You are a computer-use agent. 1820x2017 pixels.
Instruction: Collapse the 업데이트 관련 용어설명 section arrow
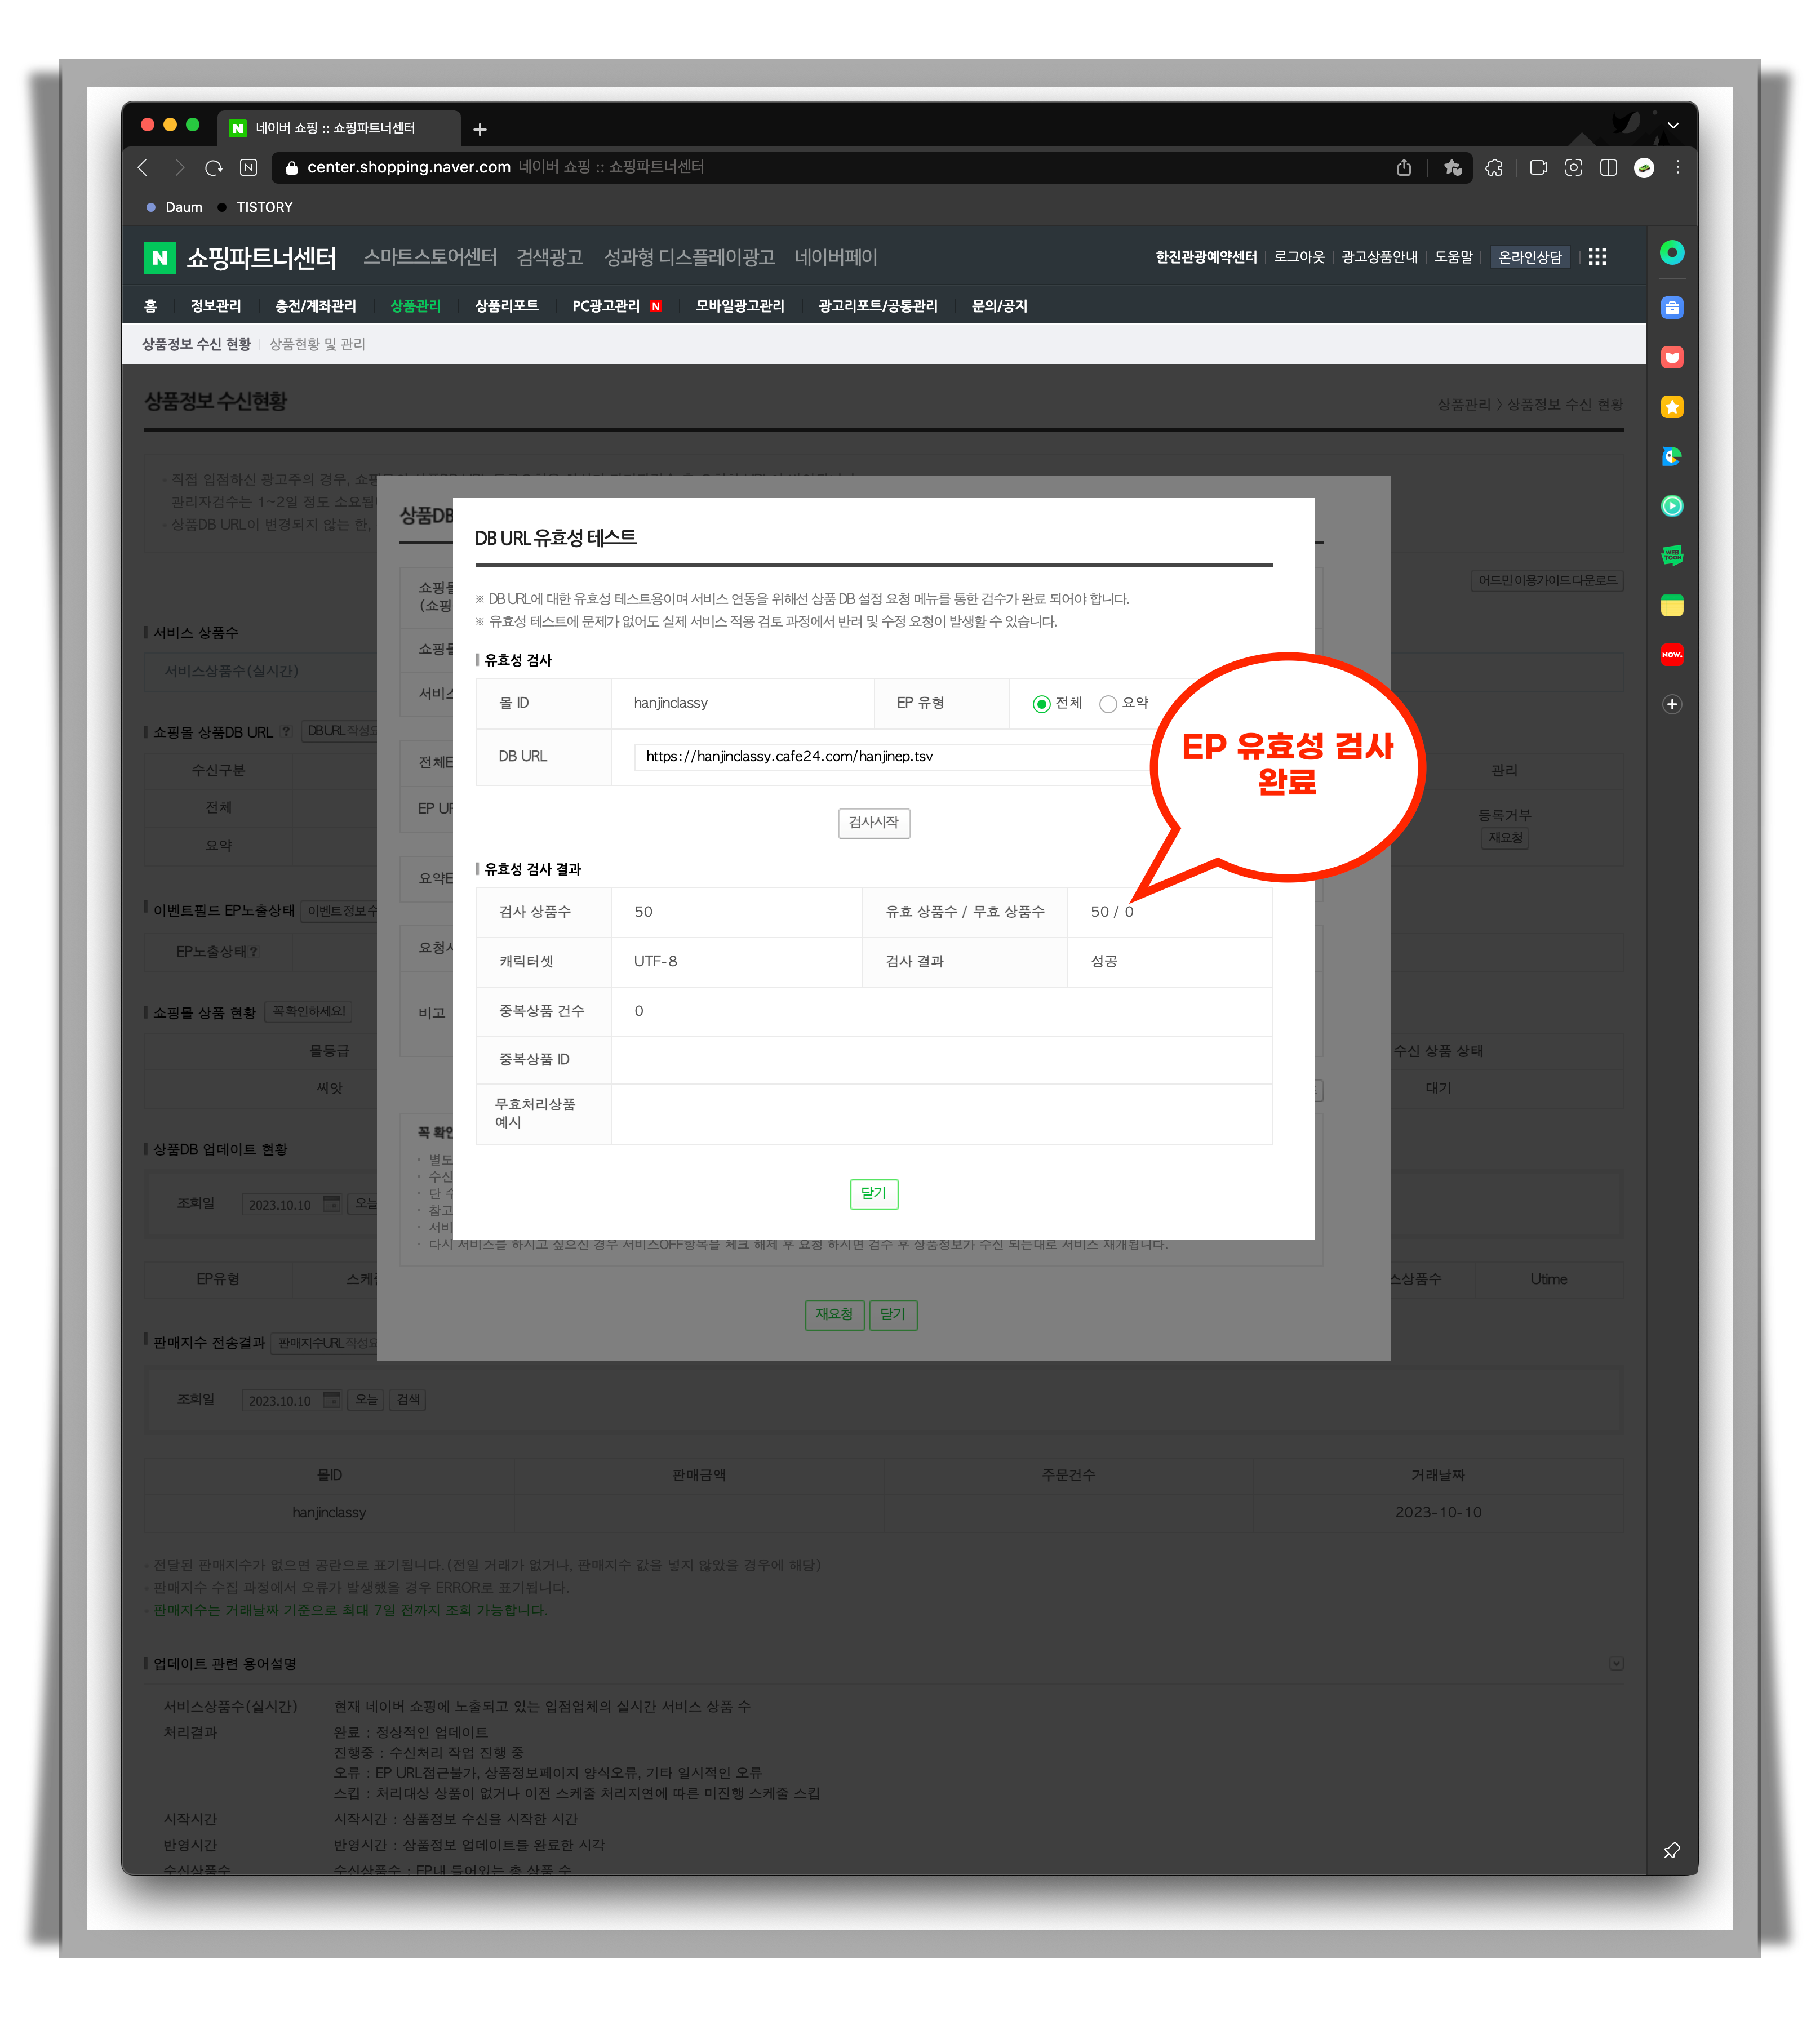(1616, 1663)
